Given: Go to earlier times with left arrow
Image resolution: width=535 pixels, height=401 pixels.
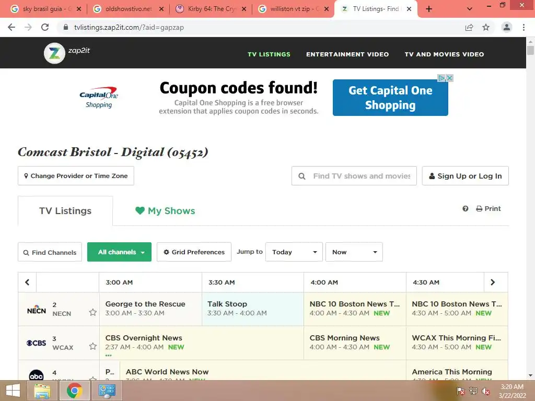Looking at the screenshot, I should (x=27, y=282).
